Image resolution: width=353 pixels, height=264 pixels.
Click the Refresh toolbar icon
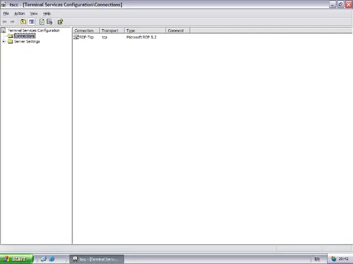coord(42,22)
